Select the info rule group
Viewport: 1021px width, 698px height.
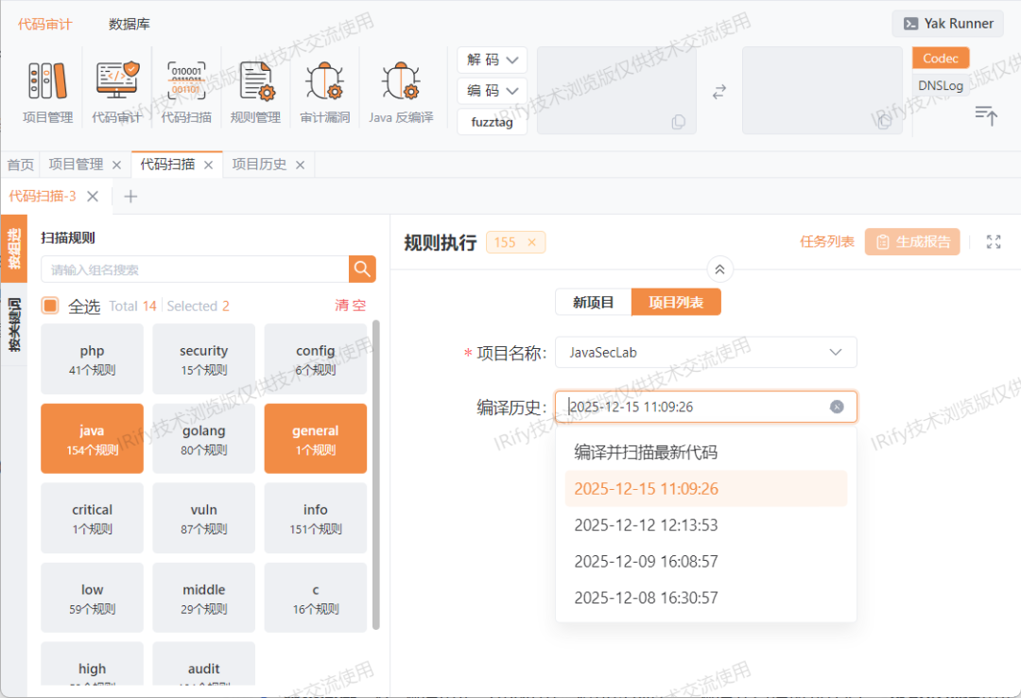click(x=315, y=518)
